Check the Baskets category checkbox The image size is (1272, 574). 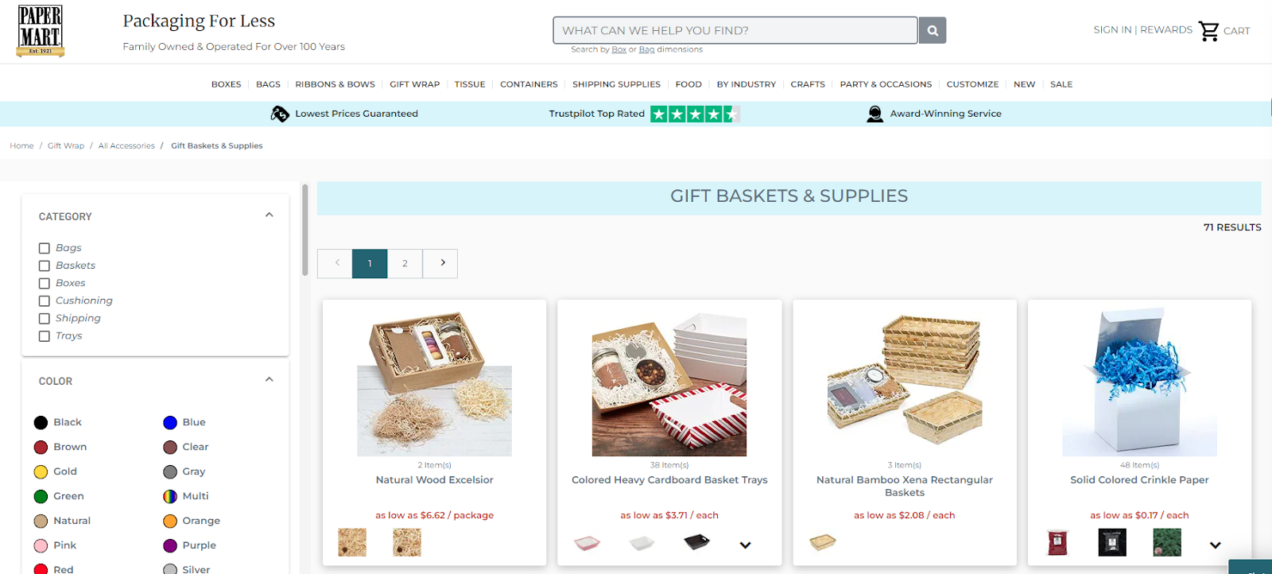pyautogui.click(x=45, y=266)
